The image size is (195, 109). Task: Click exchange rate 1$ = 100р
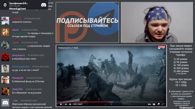181,82
